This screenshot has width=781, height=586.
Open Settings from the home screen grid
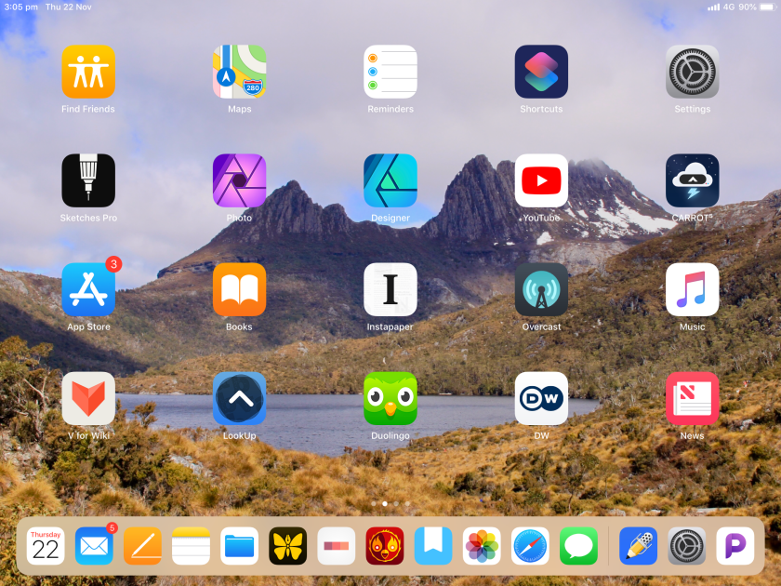[x=693, y=72]
